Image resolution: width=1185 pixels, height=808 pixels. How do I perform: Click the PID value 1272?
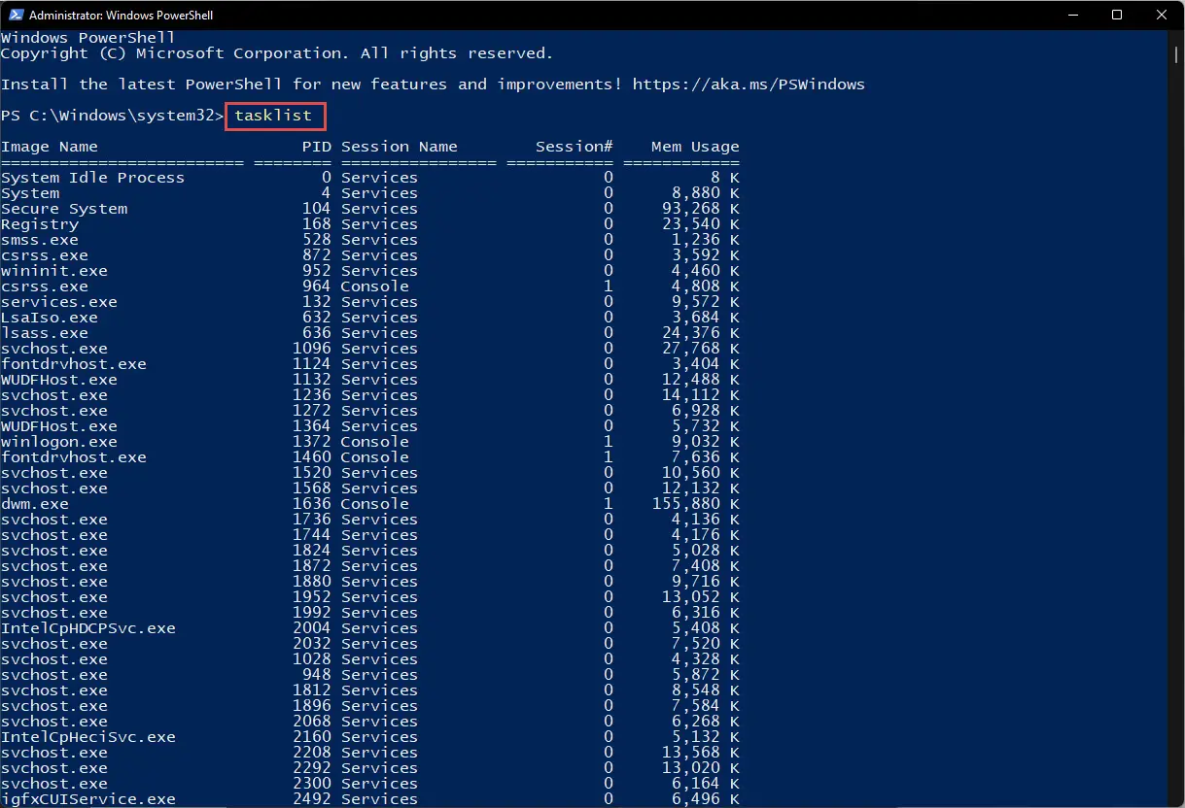[312, 411]
